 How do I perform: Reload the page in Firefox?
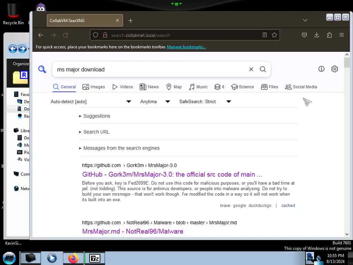(x=65, y=35)
